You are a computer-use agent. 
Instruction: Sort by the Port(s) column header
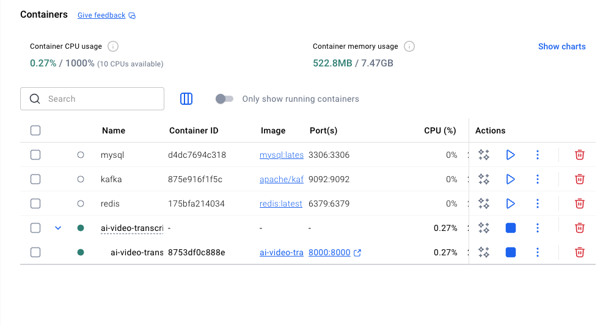tap(323, 130)
